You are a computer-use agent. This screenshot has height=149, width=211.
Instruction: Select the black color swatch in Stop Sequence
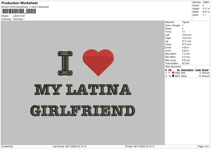click(173, 76)
